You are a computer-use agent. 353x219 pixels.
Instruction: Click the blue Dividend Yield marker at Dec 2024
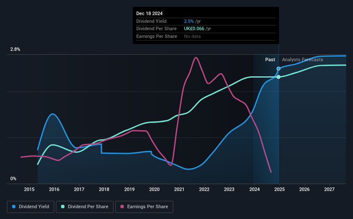click(279, 69)
